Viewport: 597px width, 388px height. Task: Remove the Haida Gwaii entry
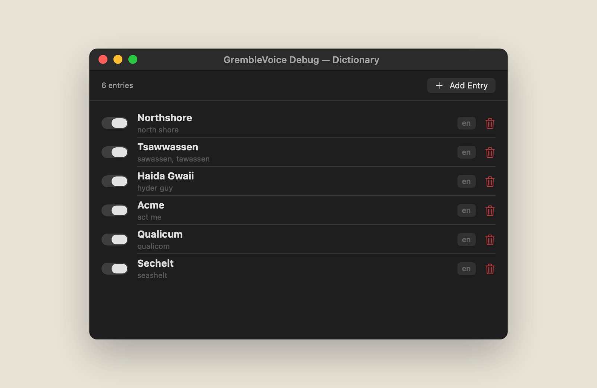click(490, 181)
